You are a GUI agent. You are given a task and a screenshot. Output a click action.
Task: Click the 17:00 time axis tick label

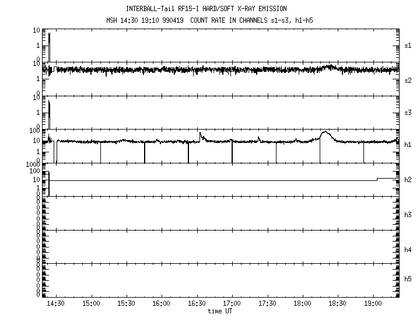232,304
